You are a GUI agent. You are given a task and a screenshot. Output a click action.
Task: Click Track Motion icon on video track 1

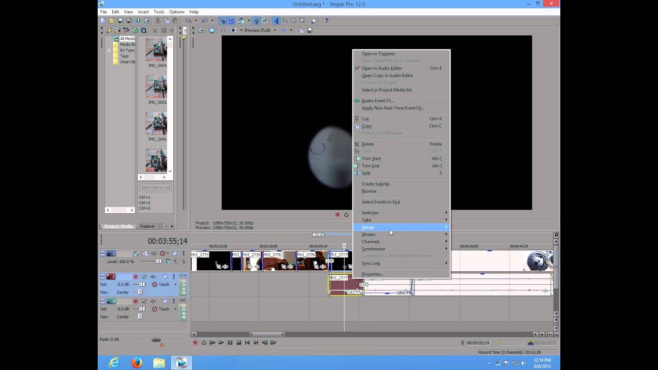coord(145,253)
